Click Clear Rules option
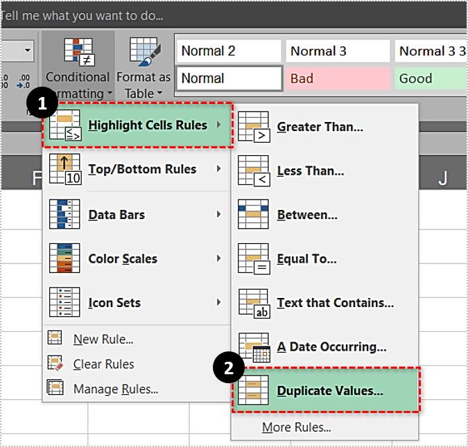Screen dimensions: 468x447 (103, 364)
